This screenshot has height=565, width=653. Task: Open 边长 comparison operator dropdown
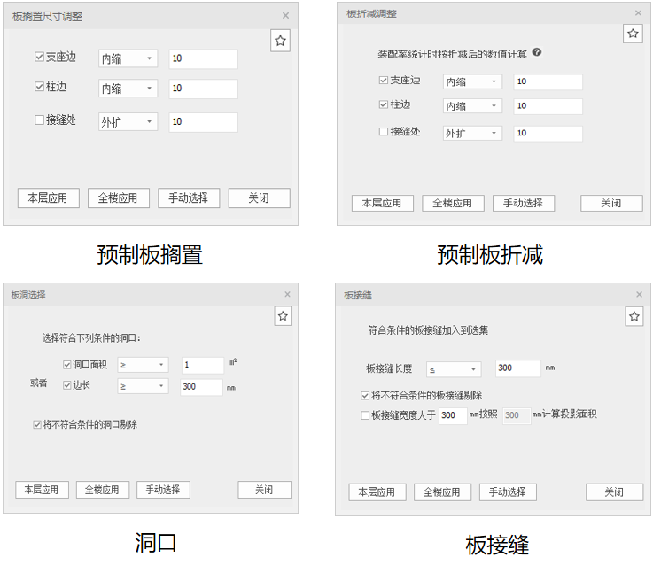[143, 386]
